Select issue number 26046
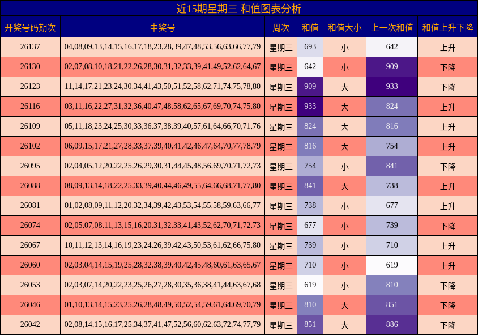This screenshot has width=478, height=335. pos(30,304)
